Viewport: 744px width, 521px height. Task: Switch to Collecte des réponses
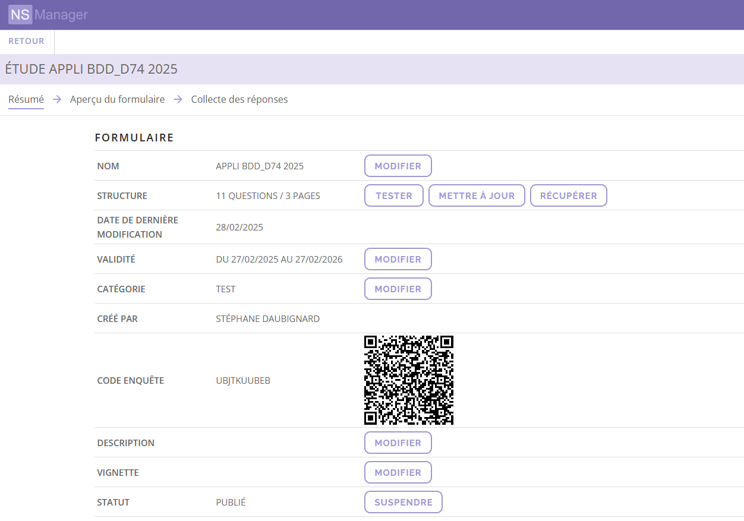[x=239, y=99]
